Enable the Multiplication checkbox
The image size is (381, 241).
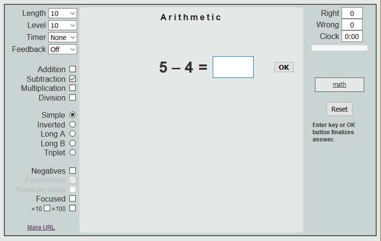pyautogui.click(x=72, y=88)
